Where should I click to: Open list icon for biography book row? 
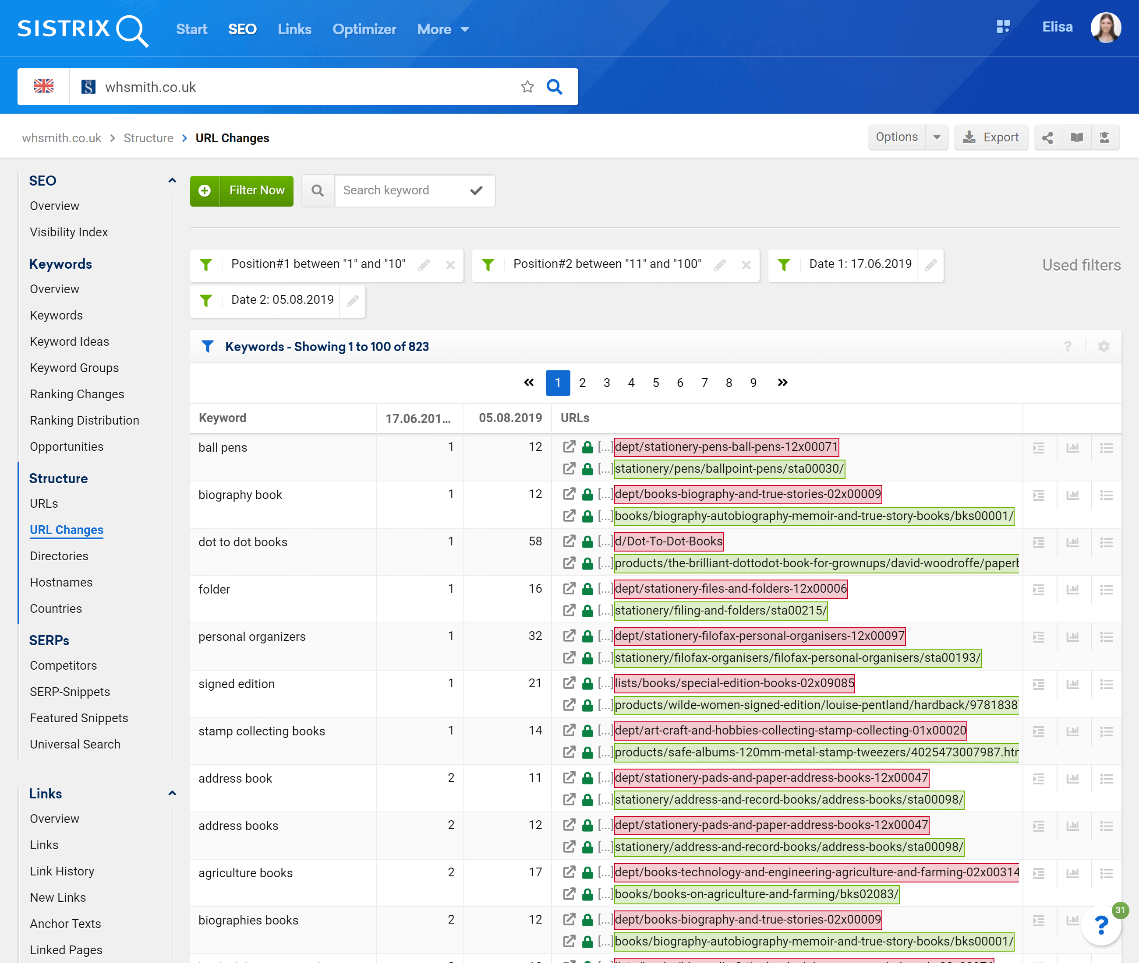1106,495
